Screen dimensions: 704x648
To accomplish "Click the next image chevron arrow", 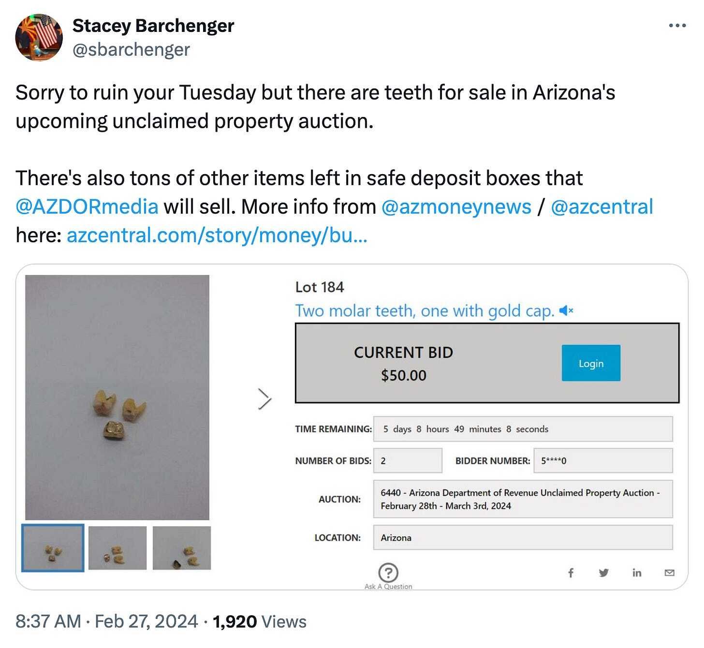I will pyautogui.click(x=264, y=399).
